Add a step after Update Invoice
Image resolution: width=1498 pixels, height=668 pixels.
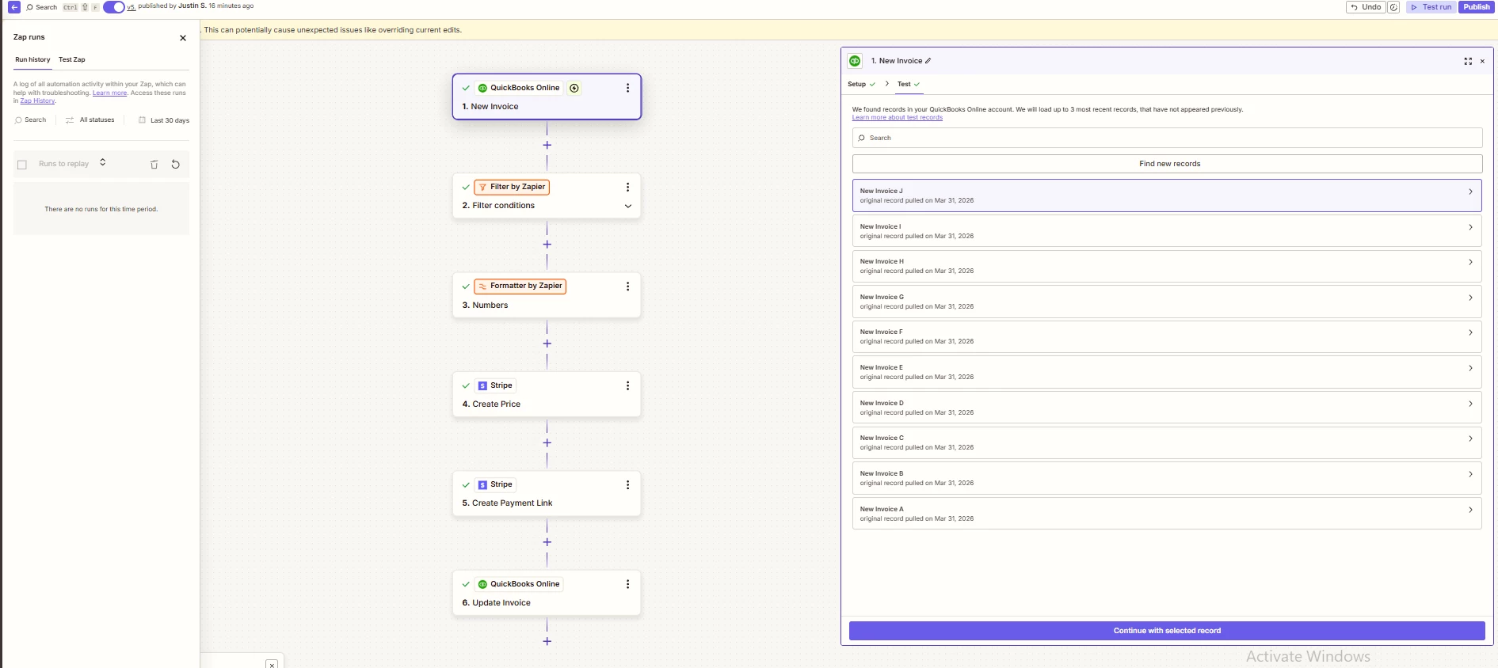547,641
